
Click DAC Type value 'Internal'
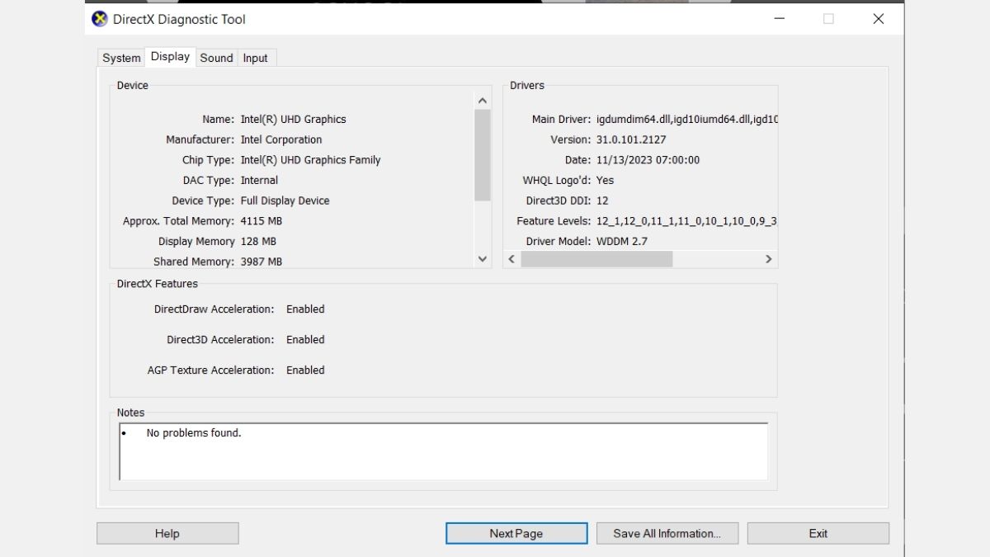259,180
